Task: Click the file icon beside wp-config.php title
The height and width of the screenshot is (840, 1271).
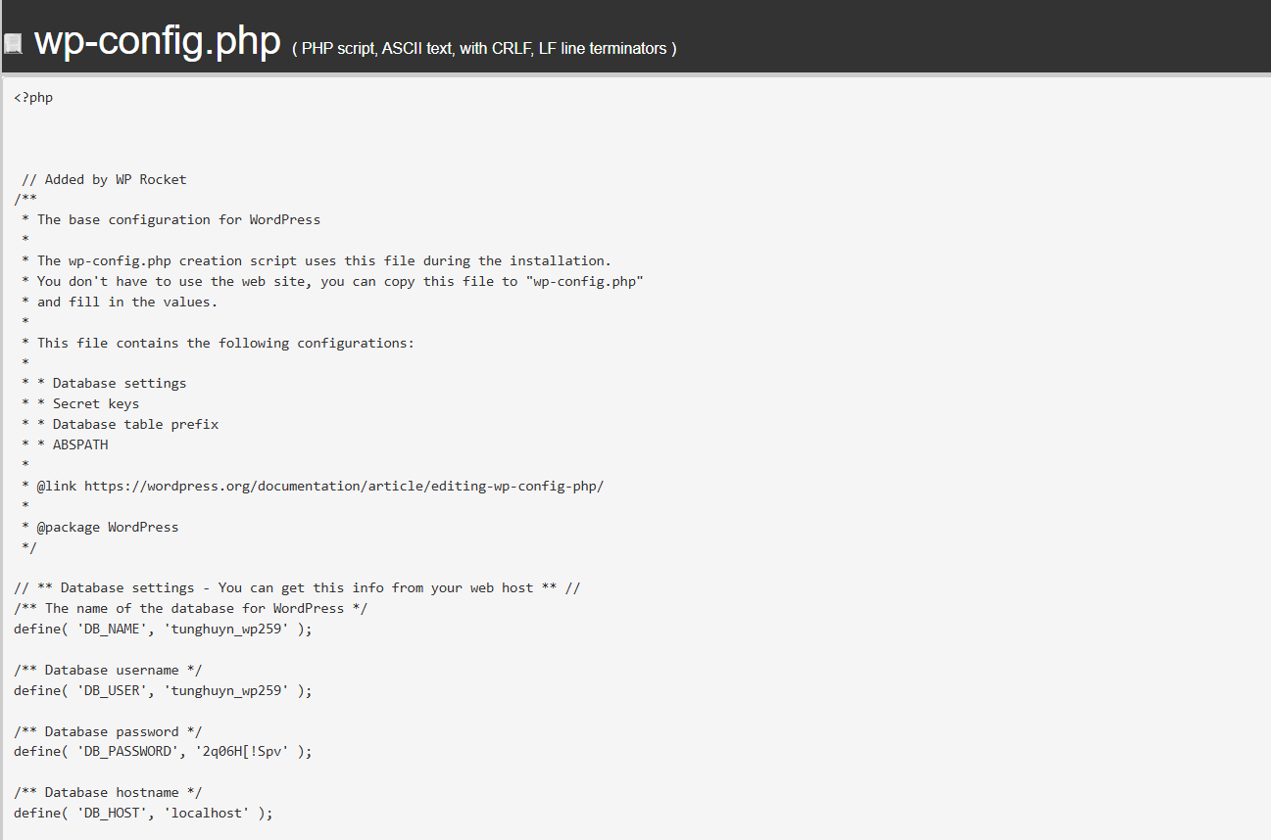Action: (13, 44)
